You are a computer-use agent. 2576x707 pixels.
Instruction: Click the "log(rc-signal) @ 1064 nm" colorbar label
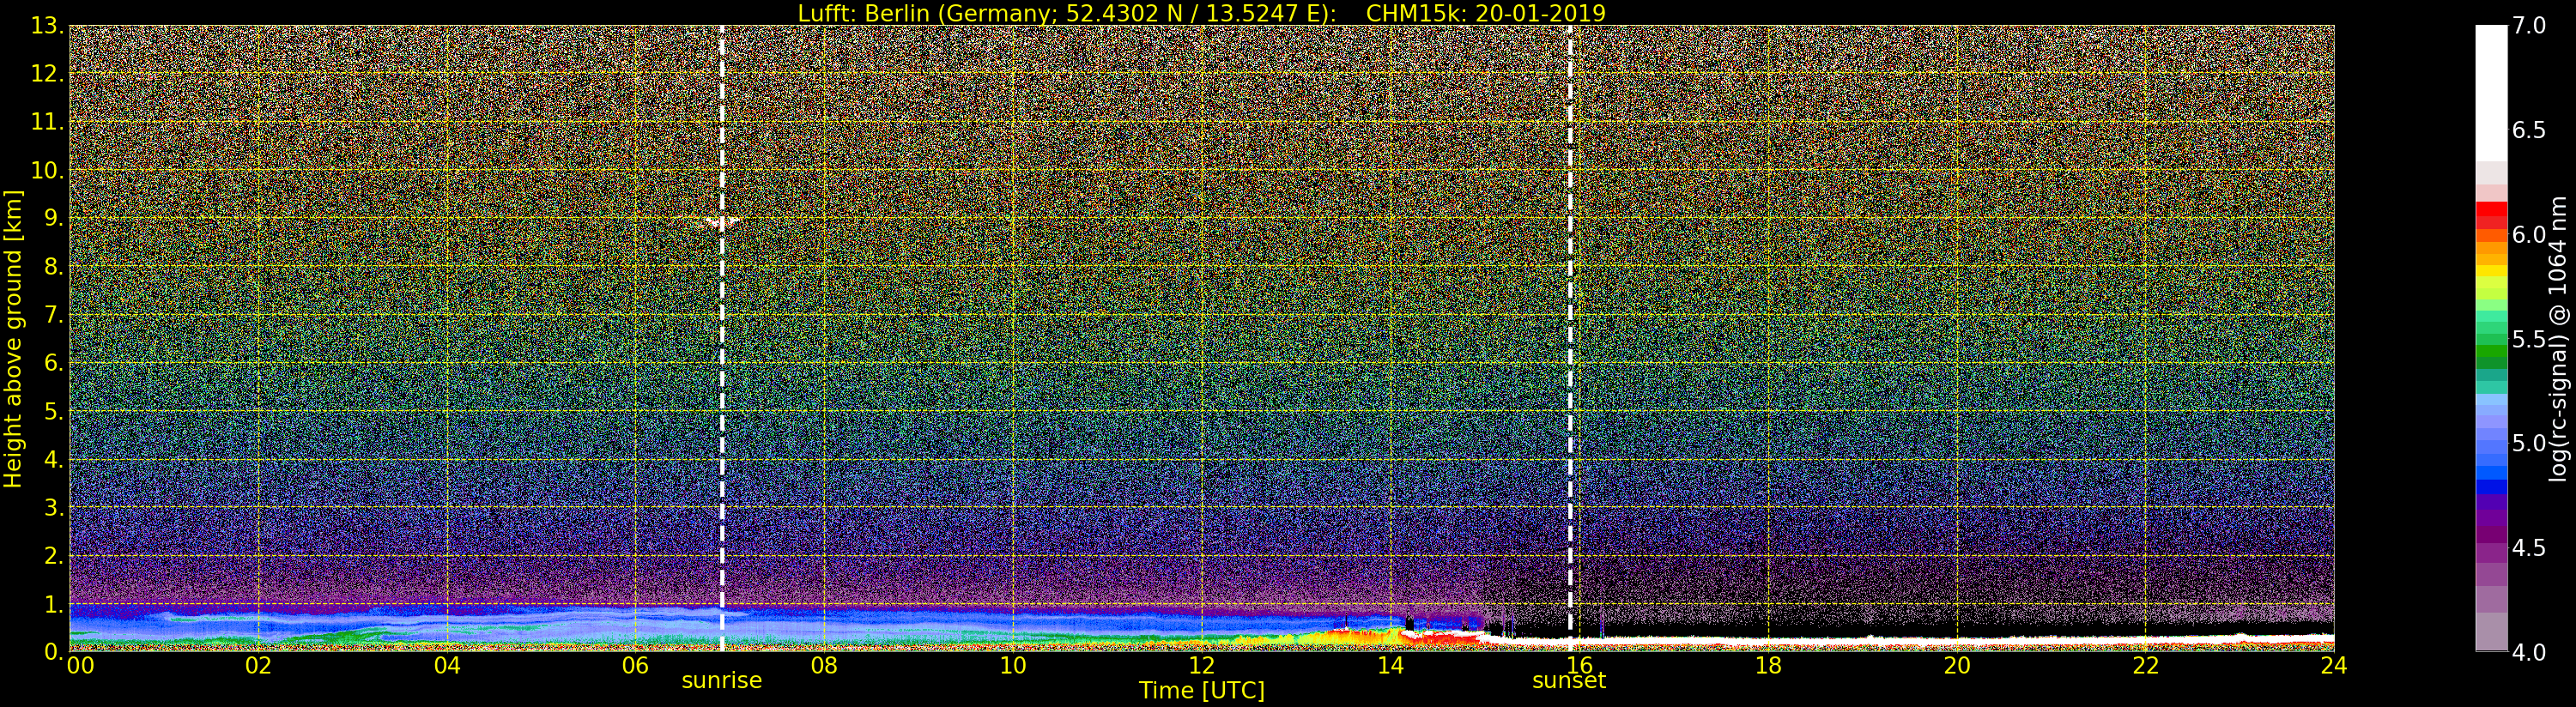pyautogui.click(x=2558, y=338)
